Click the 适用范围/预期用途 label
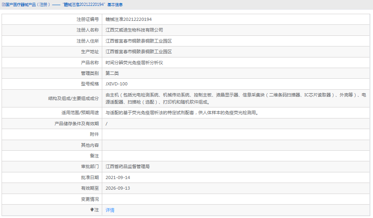The width and height of the screenshot is (373, 218). tap(80, 113)
